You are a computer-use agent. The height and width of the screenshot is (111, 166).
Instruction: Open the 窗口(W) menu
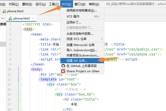pyautogui.click(x=80, y=4)
